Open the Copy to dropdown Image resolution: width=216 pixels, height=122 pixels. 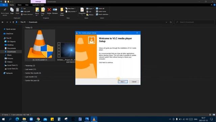(43, 12)
